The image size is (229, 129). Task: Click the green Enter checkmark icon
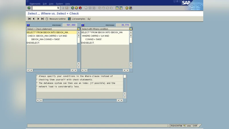pos(29,8)
